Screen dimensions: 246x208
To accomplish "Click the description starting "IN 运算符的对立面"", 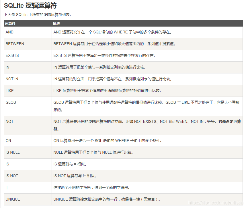I will click(x=113, y=79).
